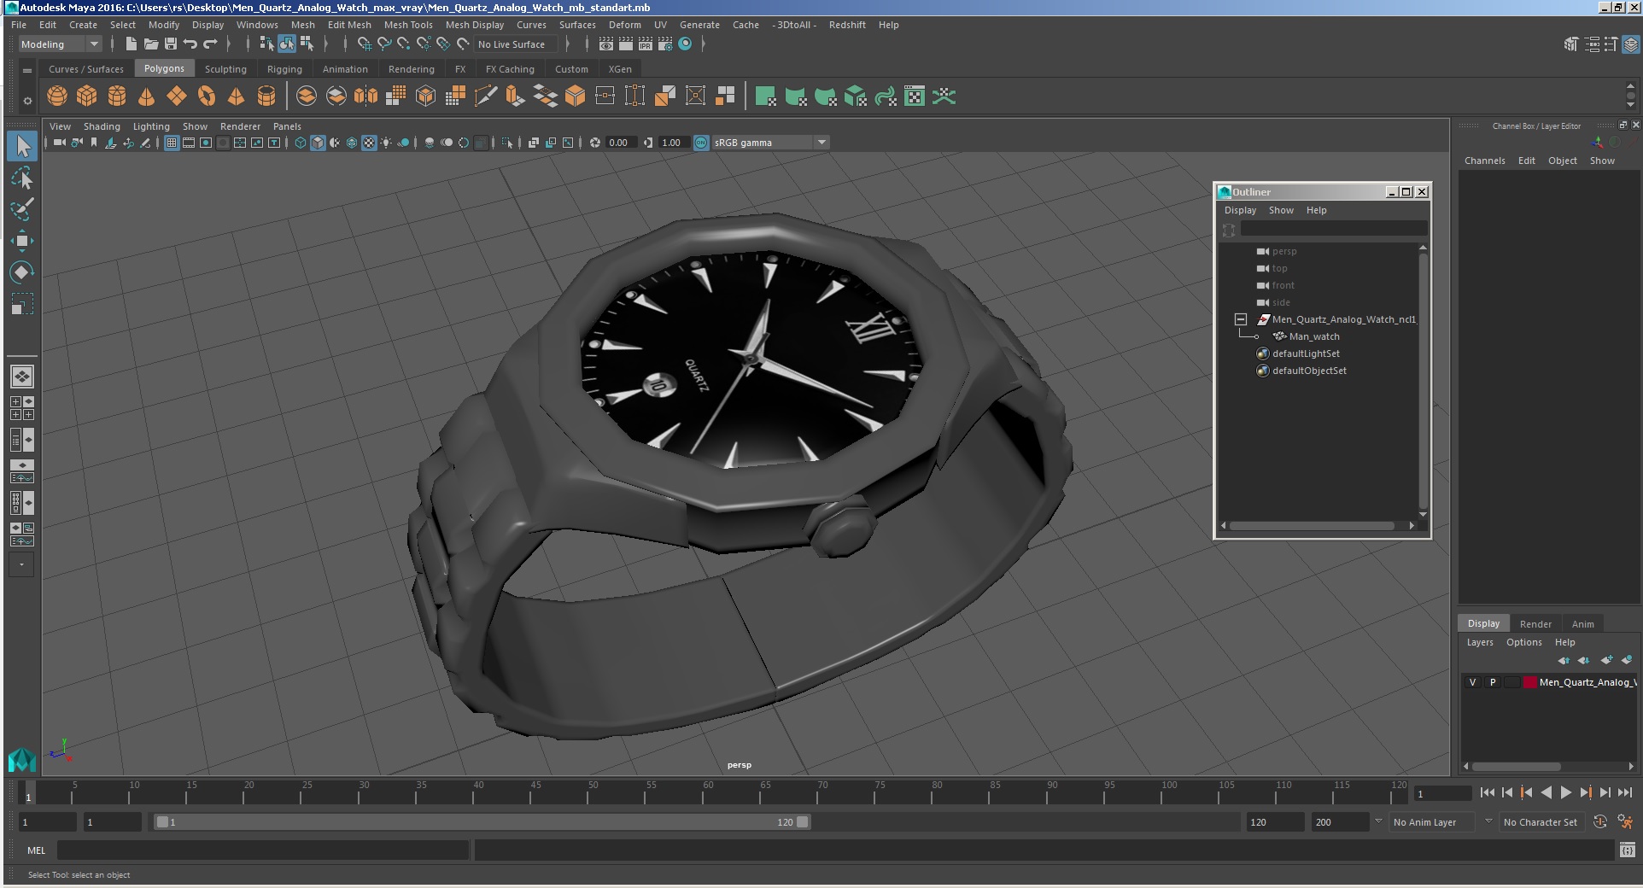This screenshot has height=888, width=1643.
Task: Click the time range slider bar
Action: click(482, 822)
